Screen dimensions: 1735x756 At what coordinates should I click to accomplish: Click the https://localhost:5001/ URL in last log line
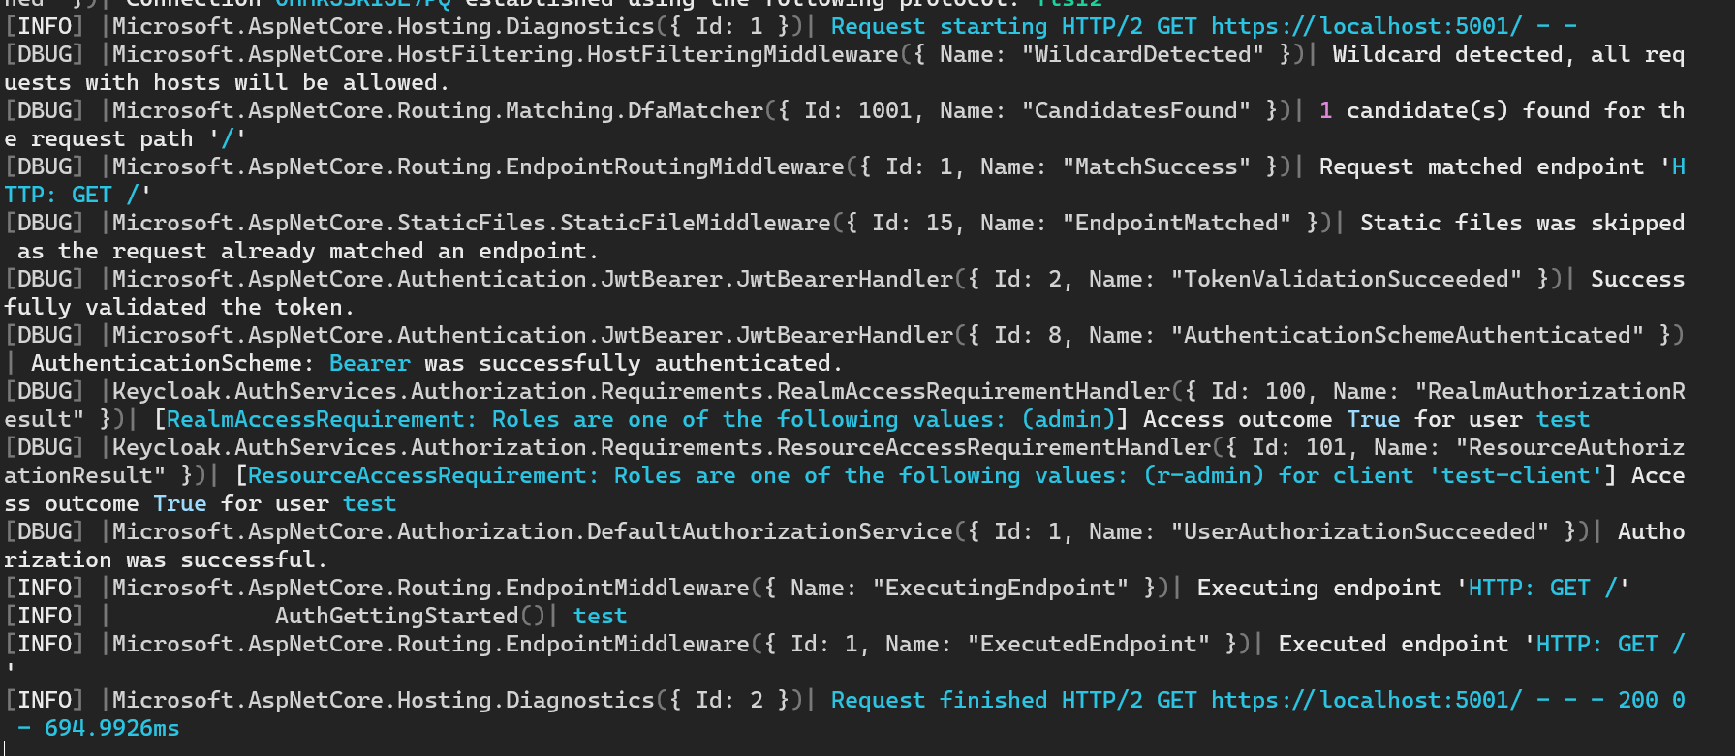(x=1367, y=700)
